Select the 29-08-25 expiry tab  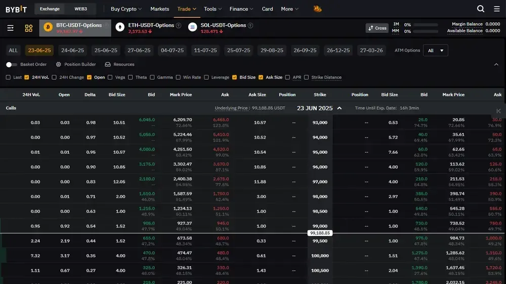pyautogui.click(x=272, y=51)
